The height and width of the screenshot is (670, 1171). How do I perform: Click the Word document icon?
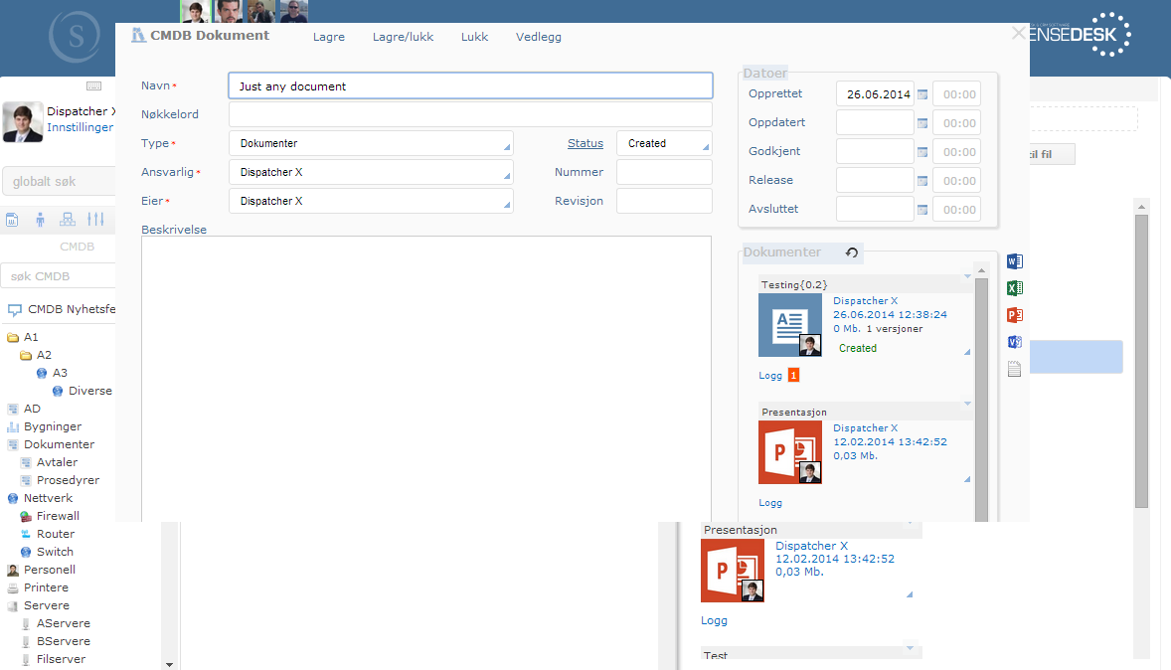(1014, 262)
